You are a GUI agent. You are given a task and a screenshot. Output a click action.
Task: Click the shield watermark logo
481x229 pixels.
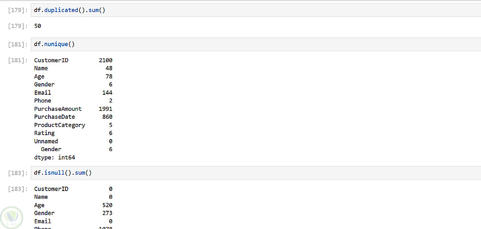click(x=12, y=217)
